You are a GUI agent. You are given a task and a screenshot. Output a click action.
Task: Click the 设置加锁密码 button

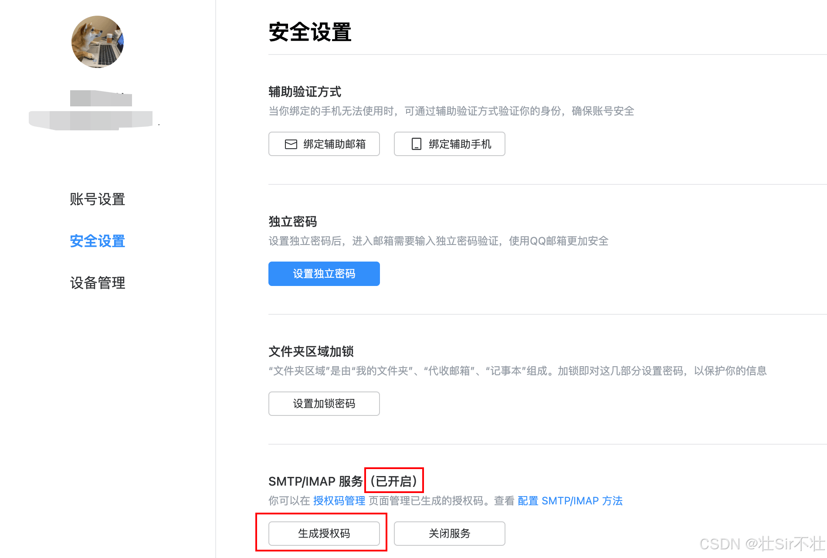pos(324,404)
